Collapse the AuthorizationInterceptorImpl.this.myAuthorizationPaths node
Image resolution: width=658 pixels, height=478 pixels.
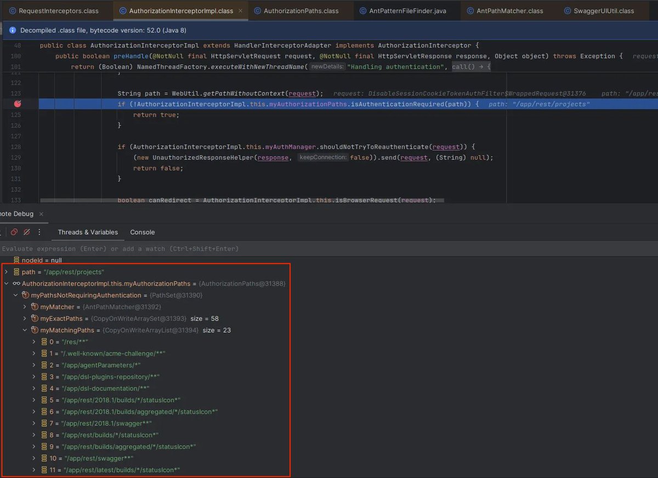(x=7, y=284)
